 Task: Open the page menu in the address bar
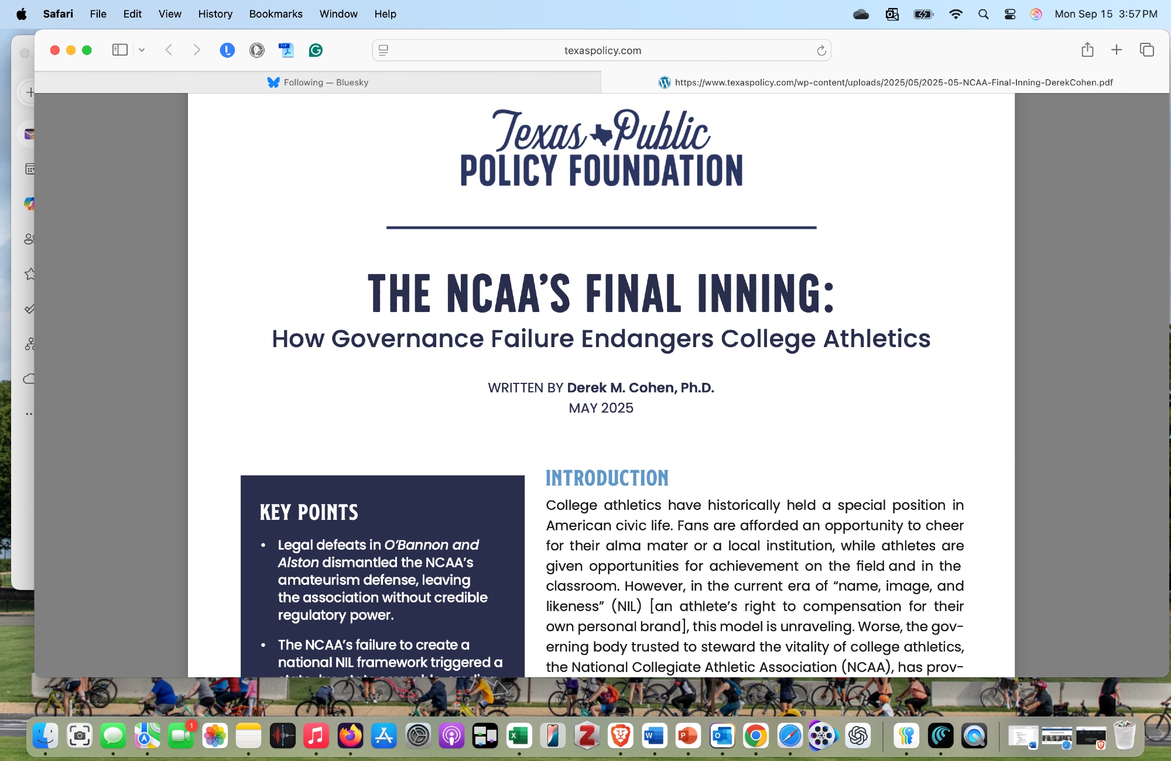384,50
